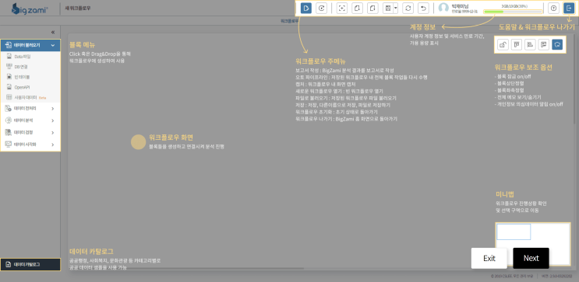Expand the 데이터 분석 menu chevron

click(53, 120)
